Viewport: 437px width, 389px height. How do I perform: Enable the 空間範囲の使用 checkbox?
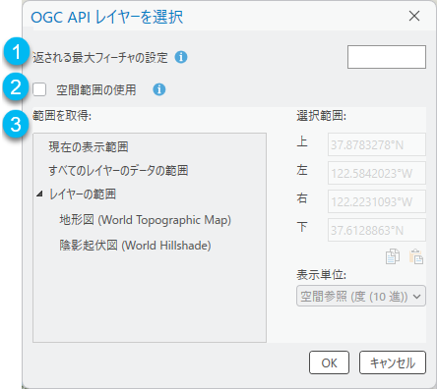pos(39,89)
